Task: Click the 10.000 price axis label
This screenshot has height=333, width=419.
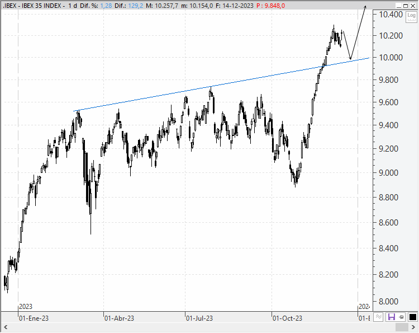Action: [x=391, y=57]
